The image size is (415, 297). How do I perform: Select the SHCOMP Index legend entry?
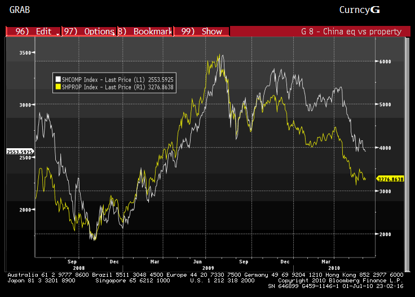[x=114, y=79]
